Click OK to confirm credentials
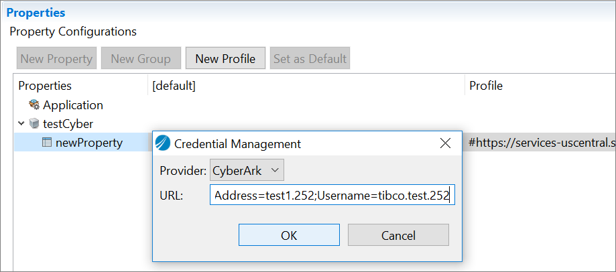The image size is (616, 272). click(289, 235)
